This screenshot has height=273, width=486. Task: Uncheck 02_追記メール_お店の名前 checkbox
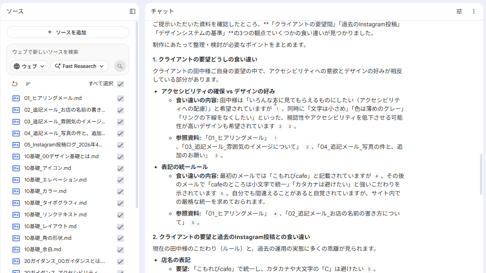[x=120, y=110]
